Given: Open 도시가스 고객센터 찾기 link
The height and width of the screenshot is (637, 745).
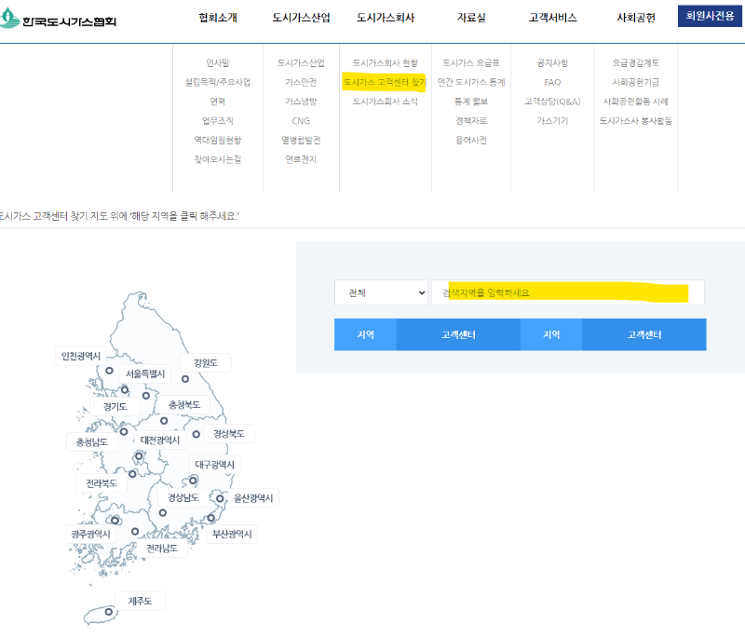Looking at the screenshot, I should click(385, 82).
